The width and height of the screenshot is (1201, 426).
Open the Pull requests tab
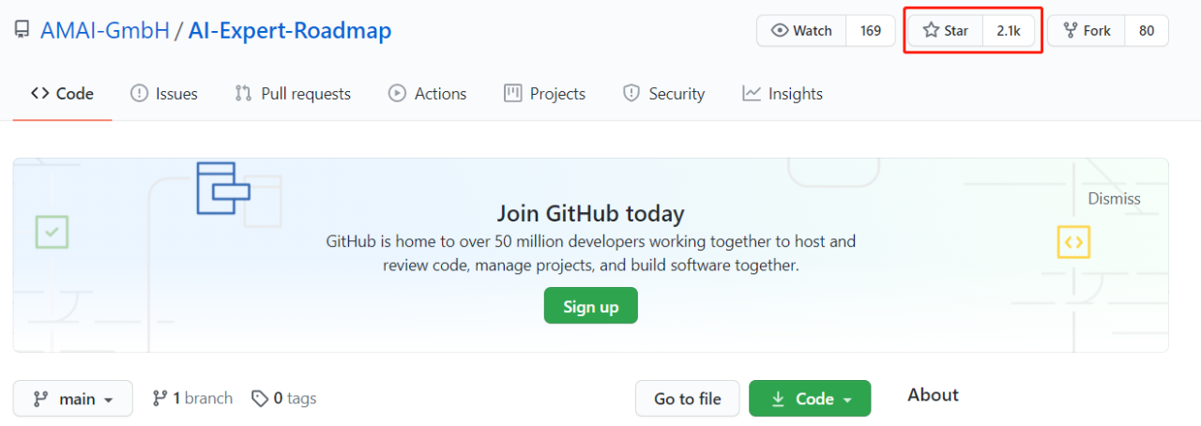[x=293, y=94]
